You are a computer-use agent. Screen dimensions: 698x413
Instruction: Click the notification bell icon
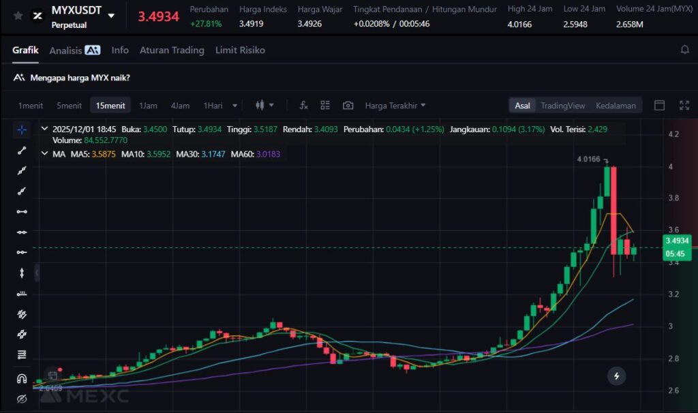[x=684, y=50]
